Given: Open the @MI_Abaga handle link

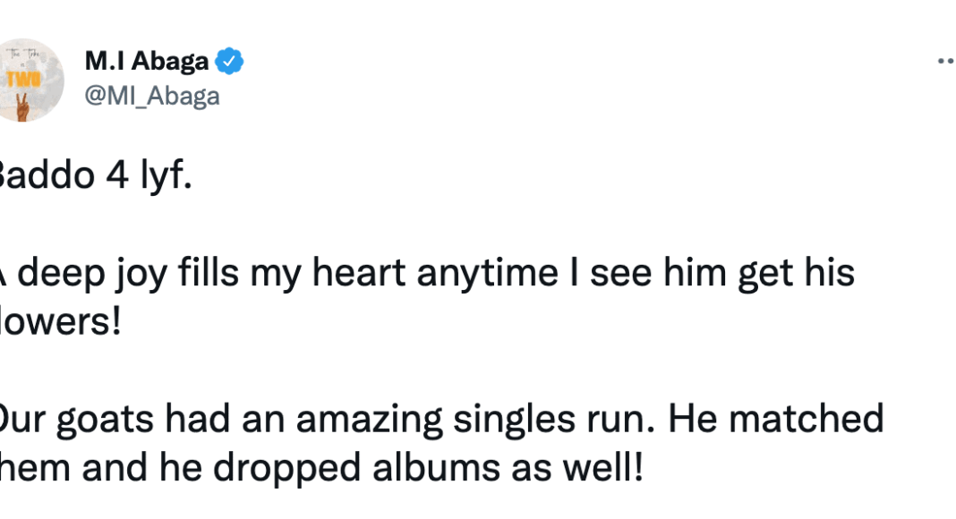Looking at the screenshot, I should click(x=152, y=95).
